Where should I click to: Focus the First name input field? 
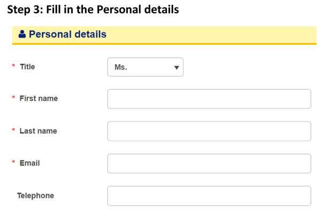209,99
